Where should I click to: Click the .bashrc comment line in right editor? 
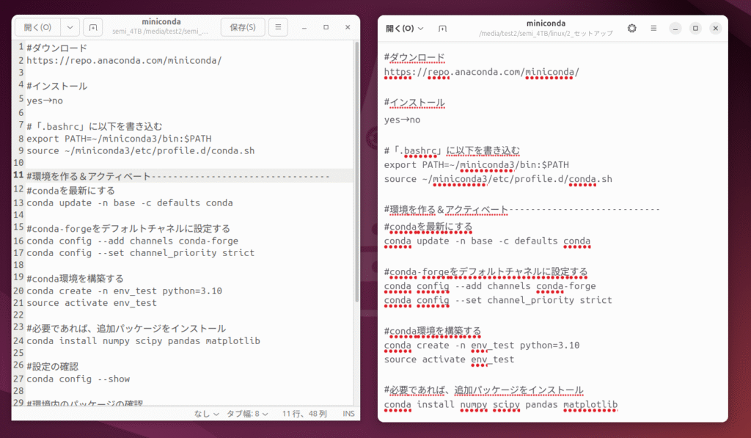point(452,150)
